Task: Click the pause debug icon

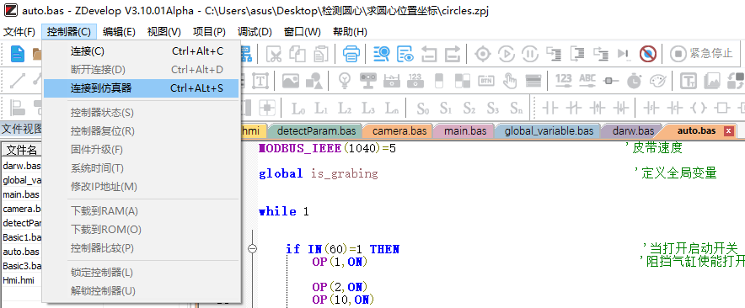Action: [x=530, y=54]
